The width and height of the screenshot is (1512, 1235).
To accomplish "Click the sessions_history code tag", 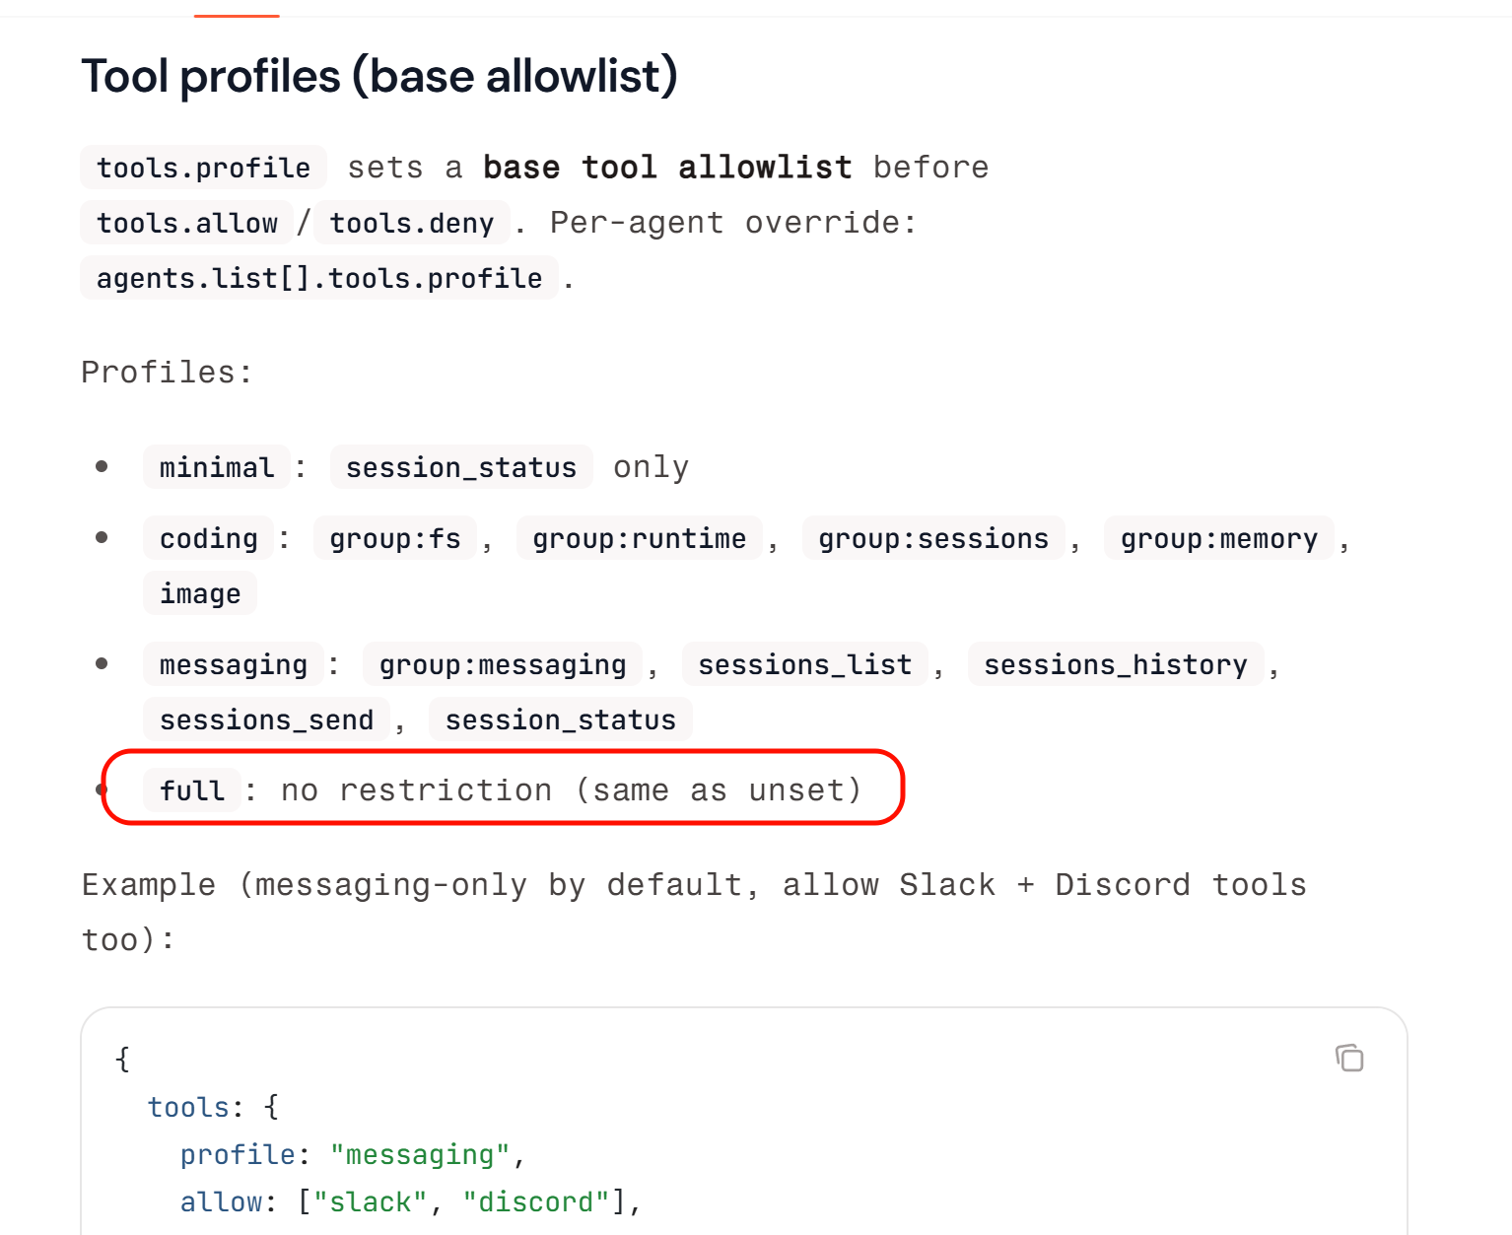I will (1116, 664).
